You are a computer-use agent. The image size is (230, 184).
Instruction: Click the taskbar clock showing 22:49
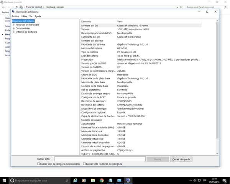coord(214,180)
